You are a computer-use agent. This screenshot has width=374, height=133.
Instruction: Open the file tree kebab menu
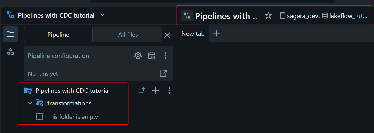[169, 90]
